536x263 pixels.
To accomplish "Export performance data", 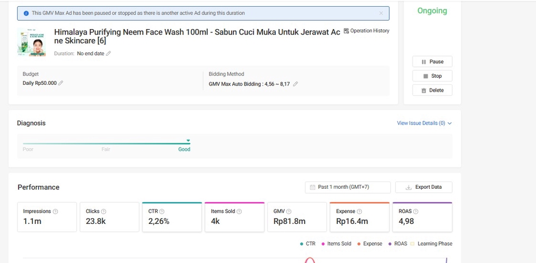I will pos(423,187).
